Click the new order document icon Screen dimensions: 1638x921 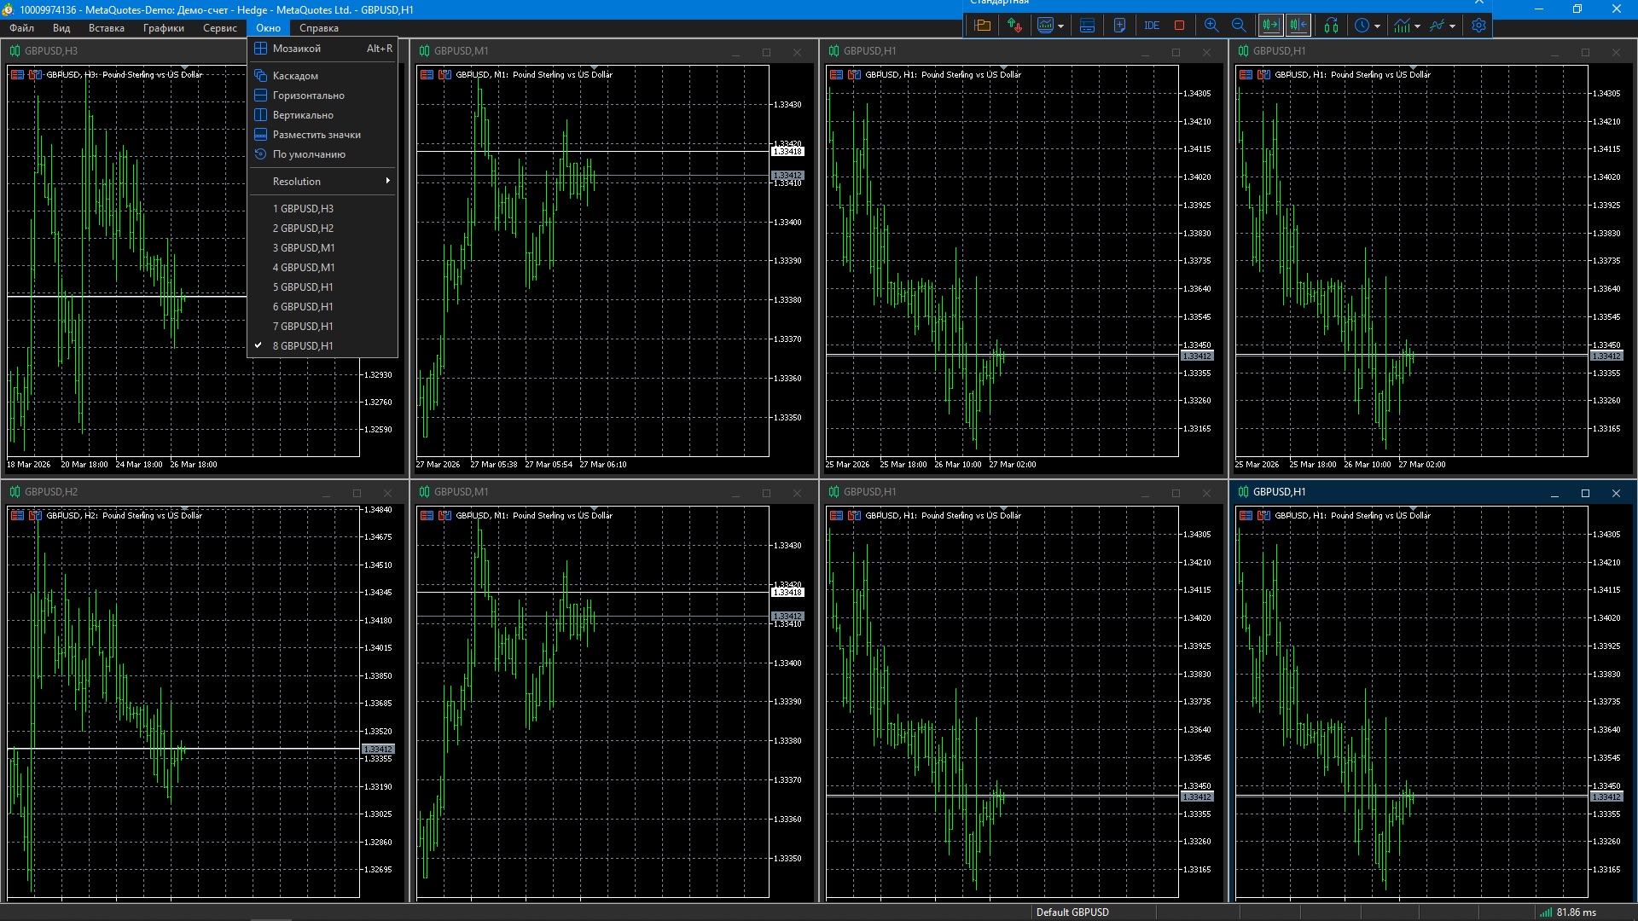[1119, 26]
